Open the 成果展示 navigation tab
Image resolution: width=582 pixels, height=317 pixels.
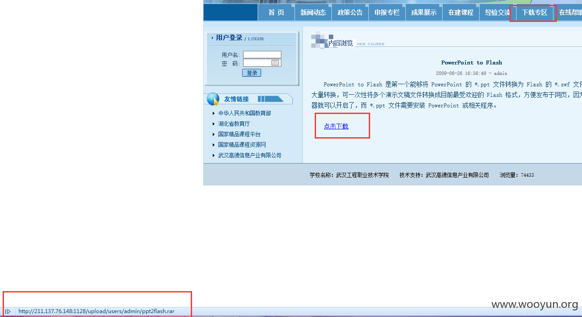tap(424, 12)
